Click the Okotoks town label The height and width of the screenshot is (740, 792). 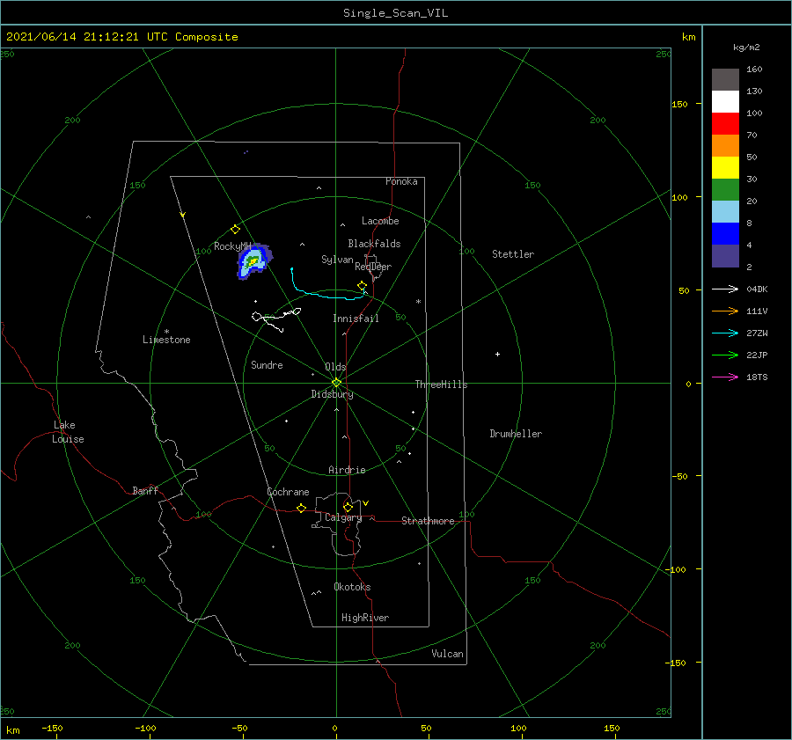tap(352, 587)
